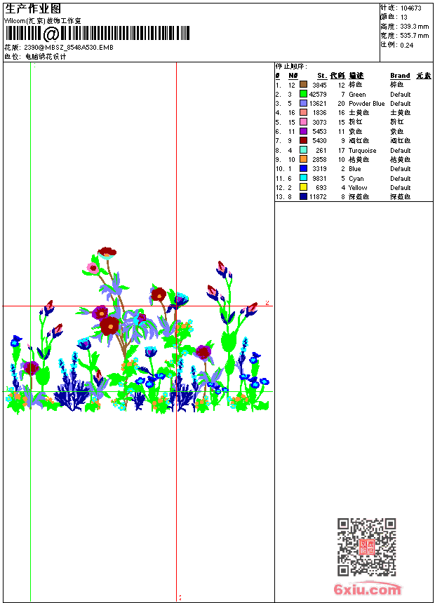Viewport: 435px width, 603px height.
Task: Click the stitch count value 104673
Action: point(410,8)
